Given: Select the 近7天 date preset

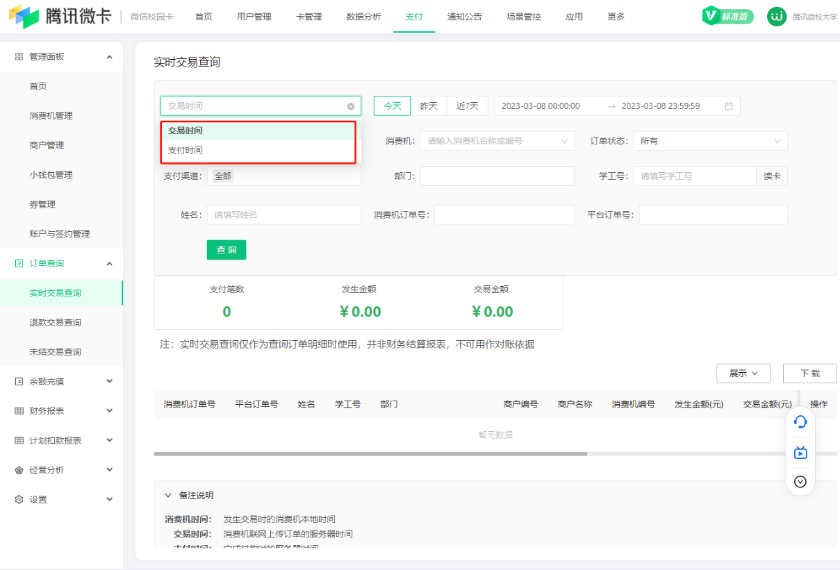Looking at the screenshot, I should [x=468, y=106].
